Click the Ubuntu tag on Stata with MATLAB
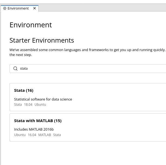This screenshot has height=165, width=166. [x=20, y=135]
